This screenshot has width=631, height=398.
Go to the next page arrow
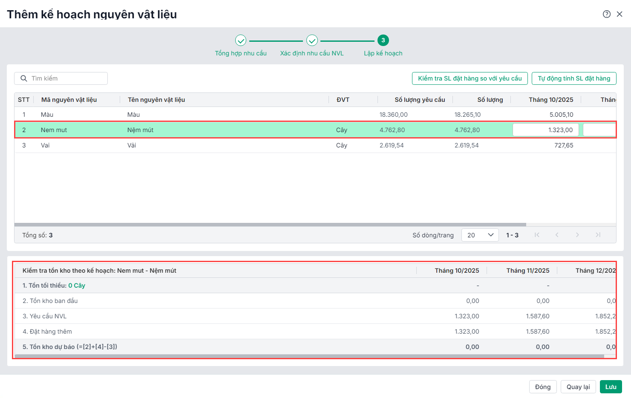point(577,235)
